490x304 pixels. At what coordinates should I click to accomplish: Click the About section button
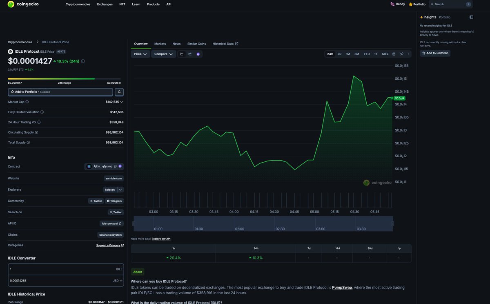138,272
